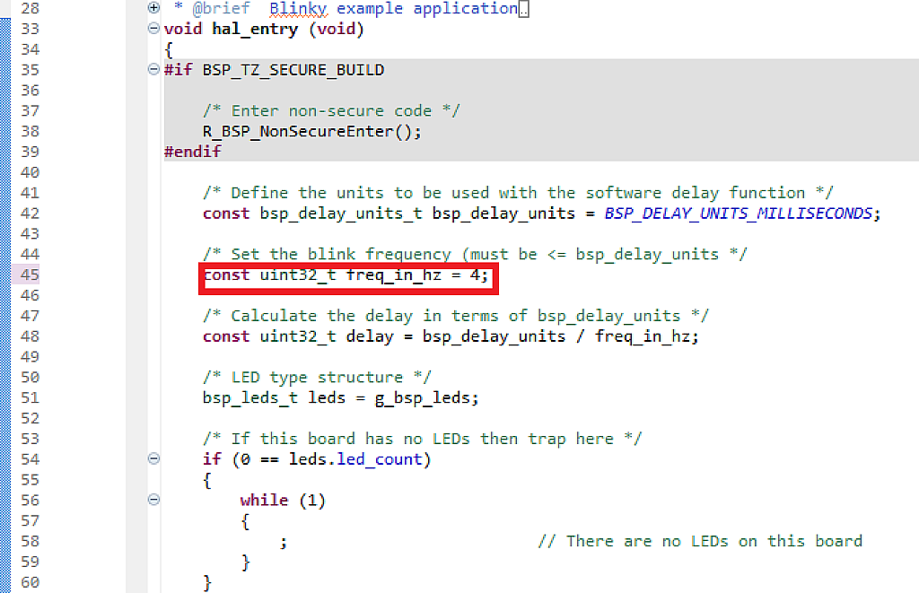Select the #endif directive

[x=192, y=151]
